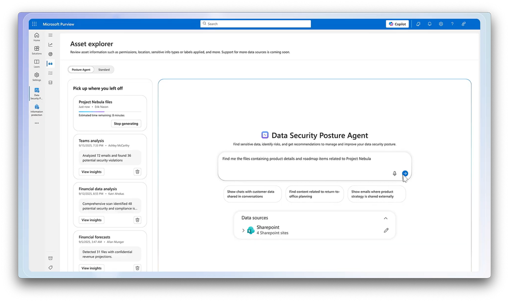Switch to the Standard view

tap(104, 70)
